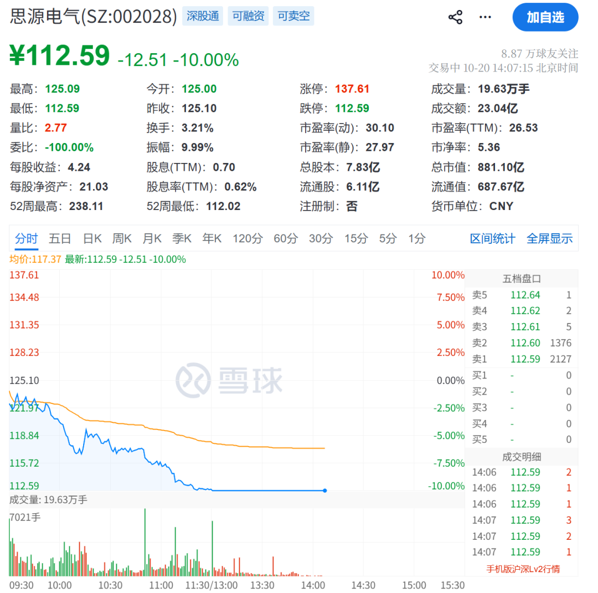The width and height of the screenshot is (598, 593).
Task: Switch to the 五日 tab
Action: click(x=60, y=239)
